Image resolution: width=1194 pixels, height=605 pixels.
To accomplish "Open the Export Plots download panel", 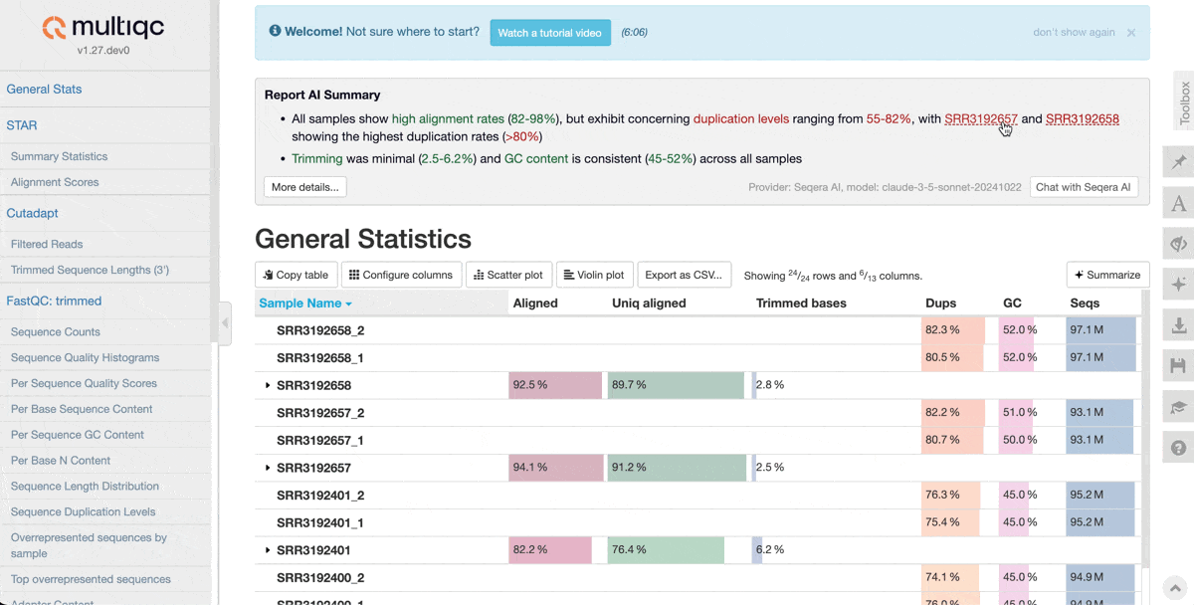I will [x=1178, y=325].
